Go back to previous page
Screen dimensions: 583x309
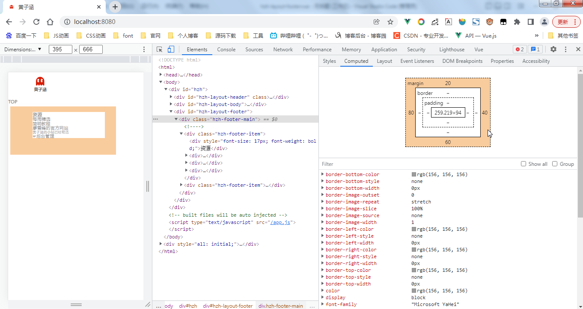click(x=9, y=22)
